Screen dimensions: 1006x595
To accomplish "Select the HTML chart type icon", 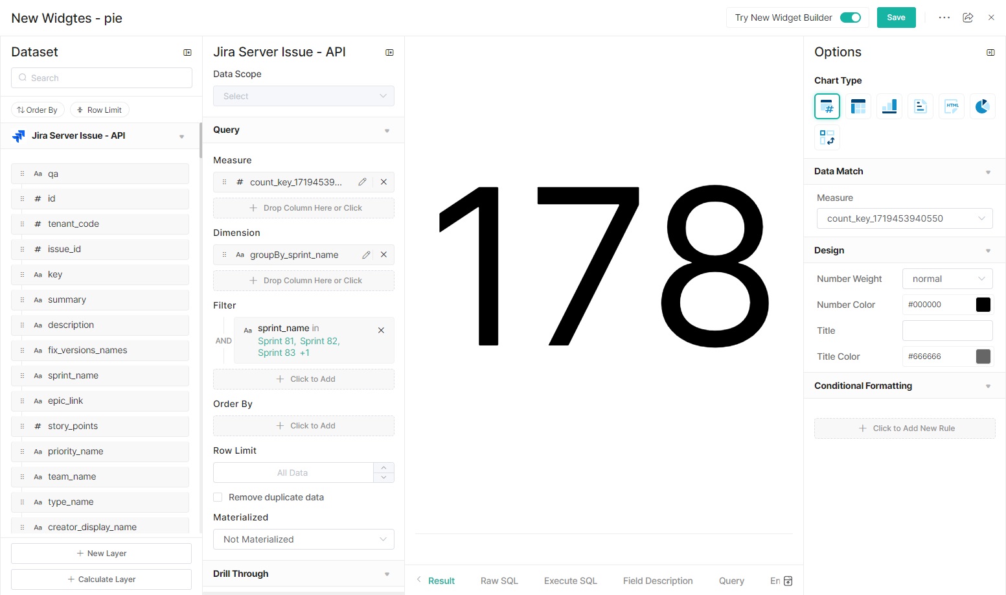I will 952,106.
